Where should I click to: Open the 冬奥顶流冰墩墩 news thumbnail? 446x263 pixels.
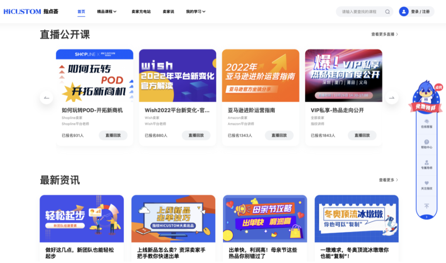356,218
